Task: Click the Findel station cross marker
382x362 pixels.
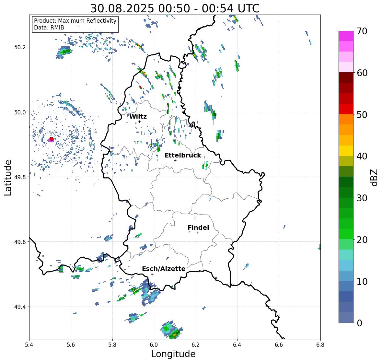Action: point(198,233)
